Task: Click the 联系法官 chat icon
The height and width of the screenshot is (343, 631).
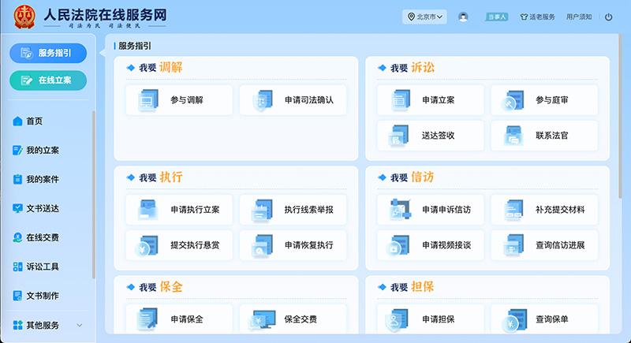Action: point(513,136)
